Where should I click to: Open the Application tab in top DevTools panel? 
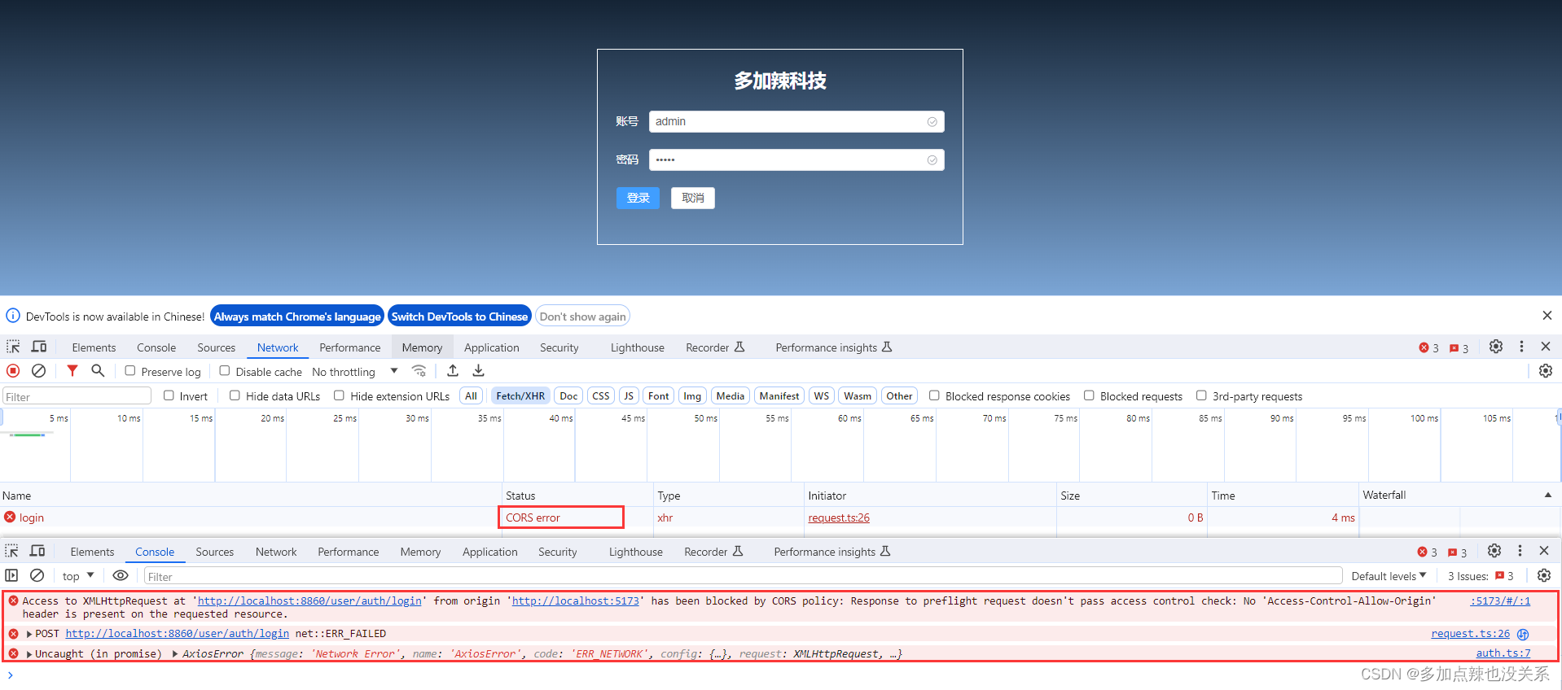point(491,347)
